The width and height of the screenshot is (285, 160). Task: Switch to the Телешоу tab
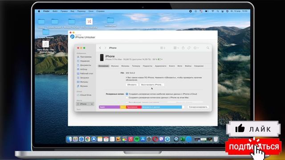pos(136,66)
